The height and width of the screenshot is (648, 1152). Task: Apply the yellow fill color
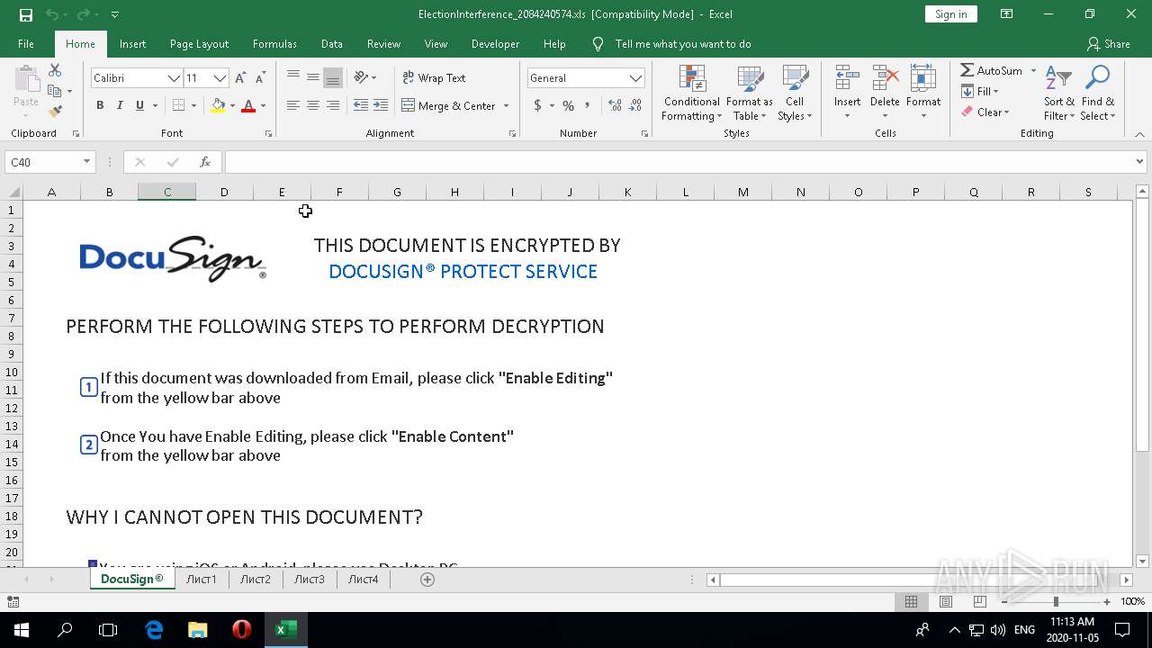point(218,105)
